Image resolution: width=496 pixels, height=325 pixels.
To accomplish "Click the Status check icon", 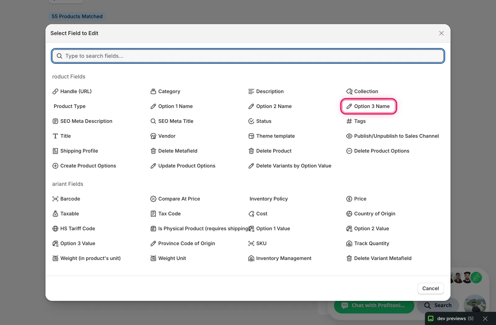I will coord(251,121).
